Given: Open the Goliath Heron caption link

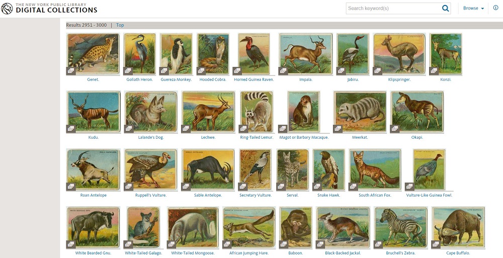Looking at the screenshot, I should (140, 79).
